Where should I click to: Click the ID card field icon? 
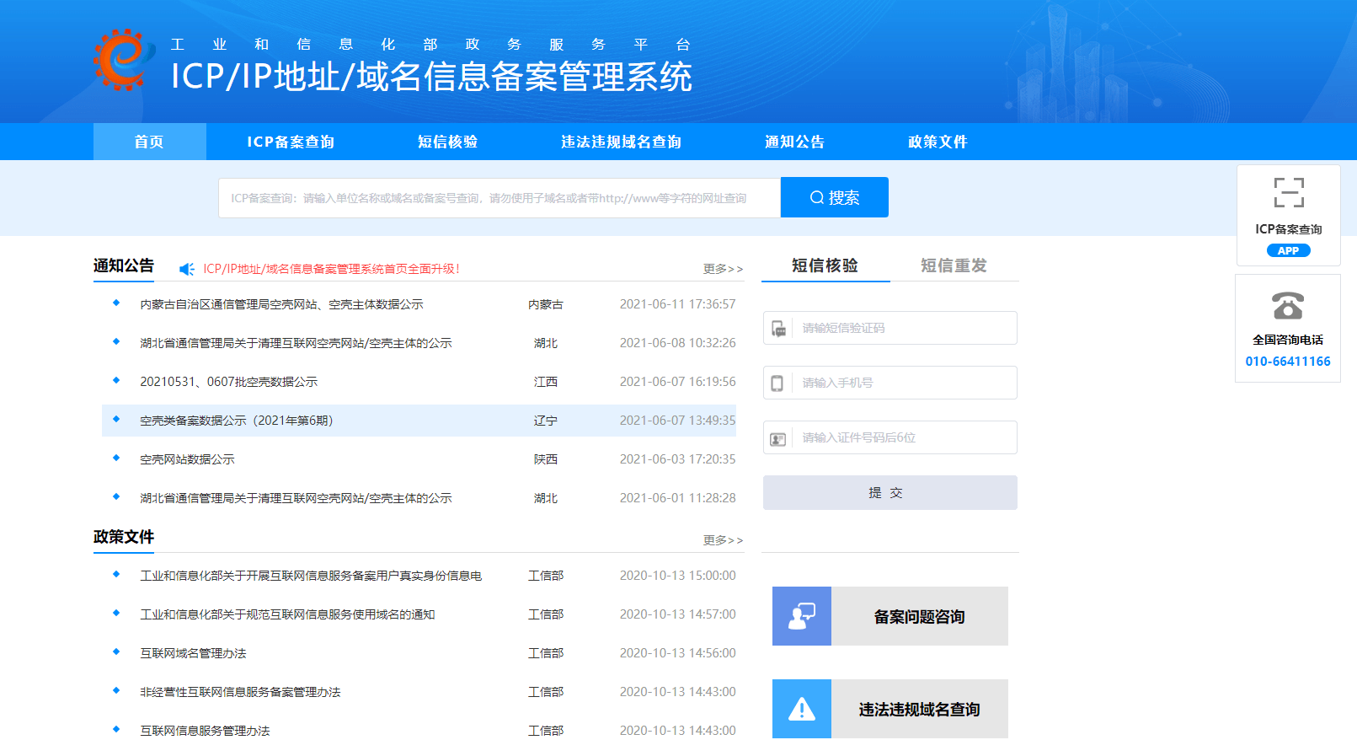click(x=778, y=439)
